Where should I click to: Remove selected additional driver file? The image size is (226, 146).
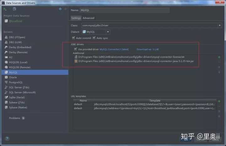[219, 62]
